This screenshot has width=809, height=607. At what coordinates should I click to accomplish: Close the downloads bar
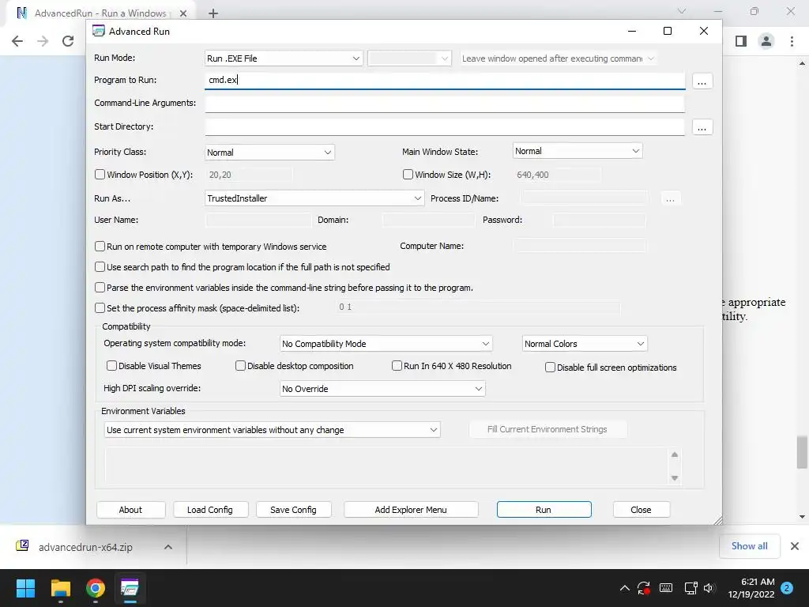point(795,546)
